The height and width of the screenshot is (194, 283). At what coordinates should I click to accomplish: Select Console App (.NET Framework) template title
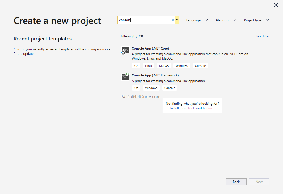tap(155, 75)
